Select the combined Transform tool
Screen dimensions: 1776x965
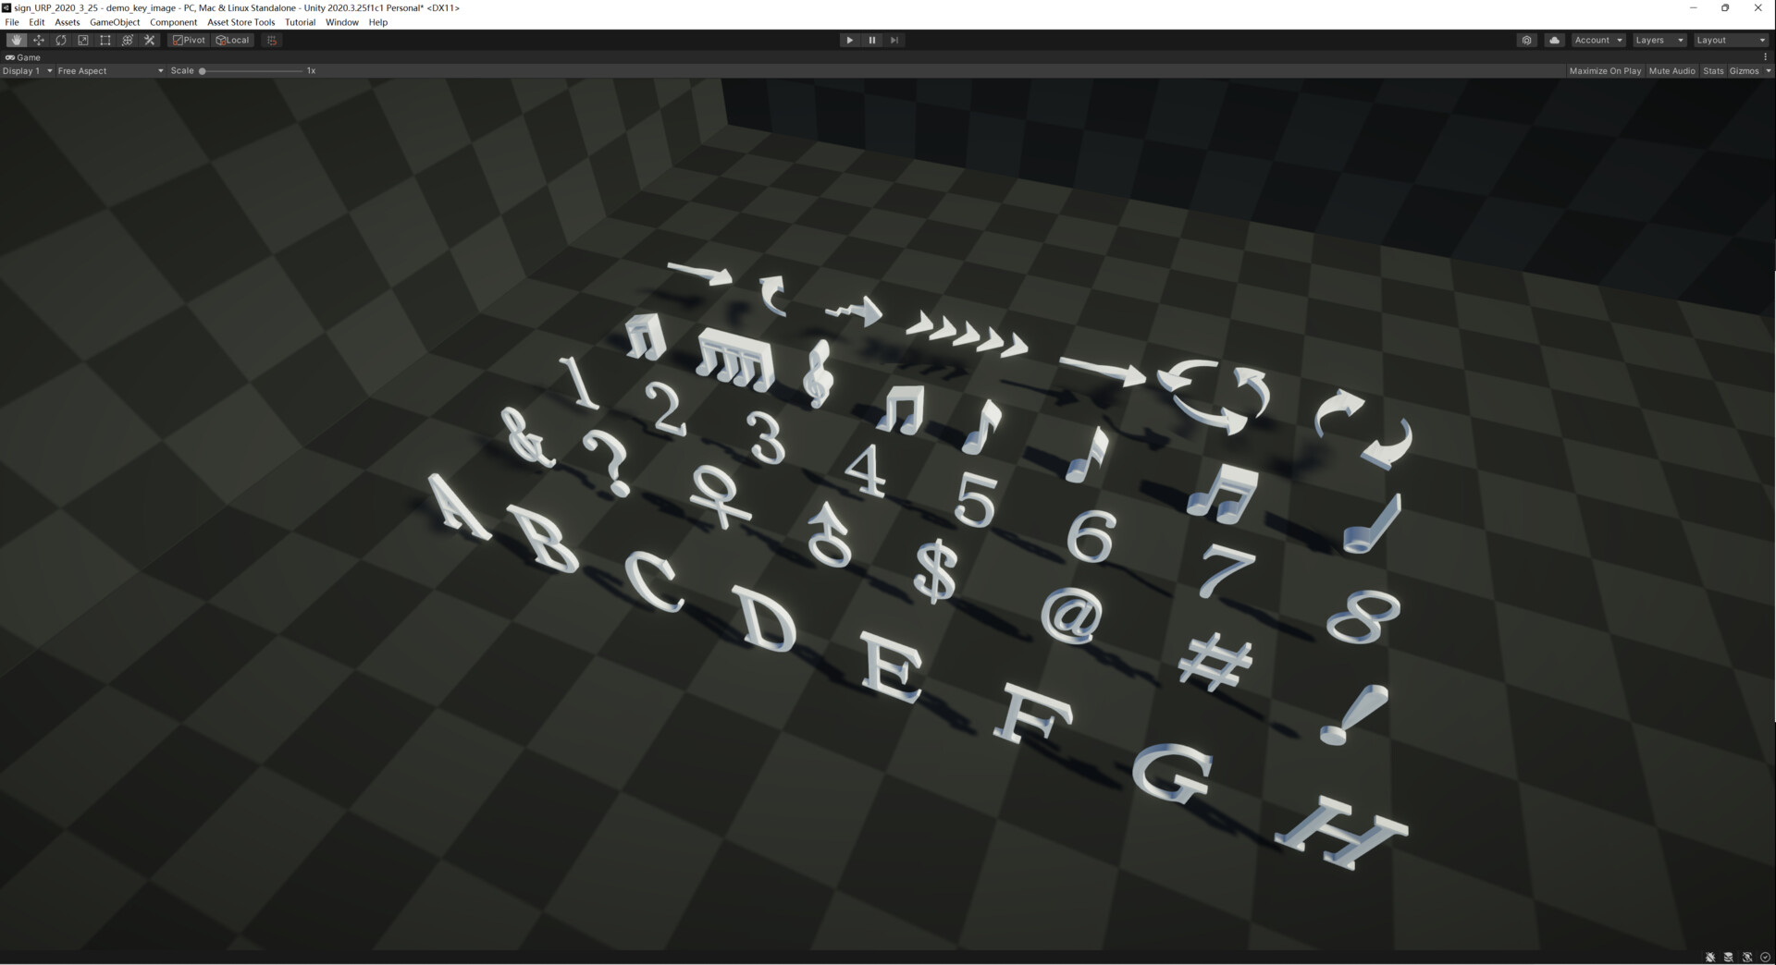pyautogui.click(x=128, y=40)
